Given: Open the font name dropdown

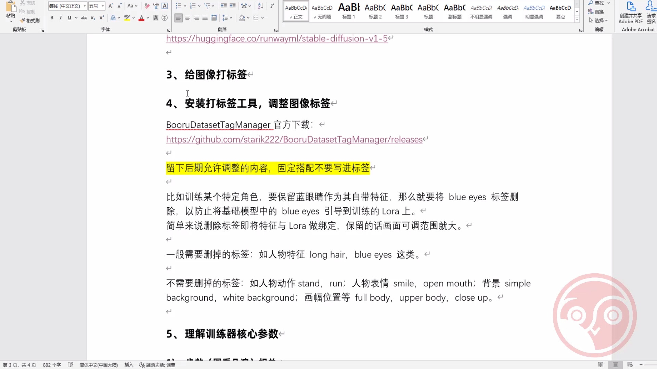Looking at the screenshot, I should (85, 6).
